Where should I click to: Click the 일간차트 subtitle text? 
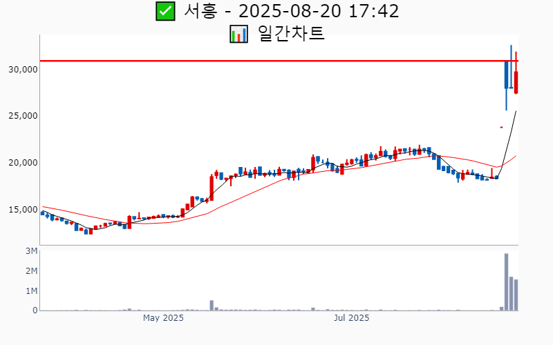pos(291,34)
